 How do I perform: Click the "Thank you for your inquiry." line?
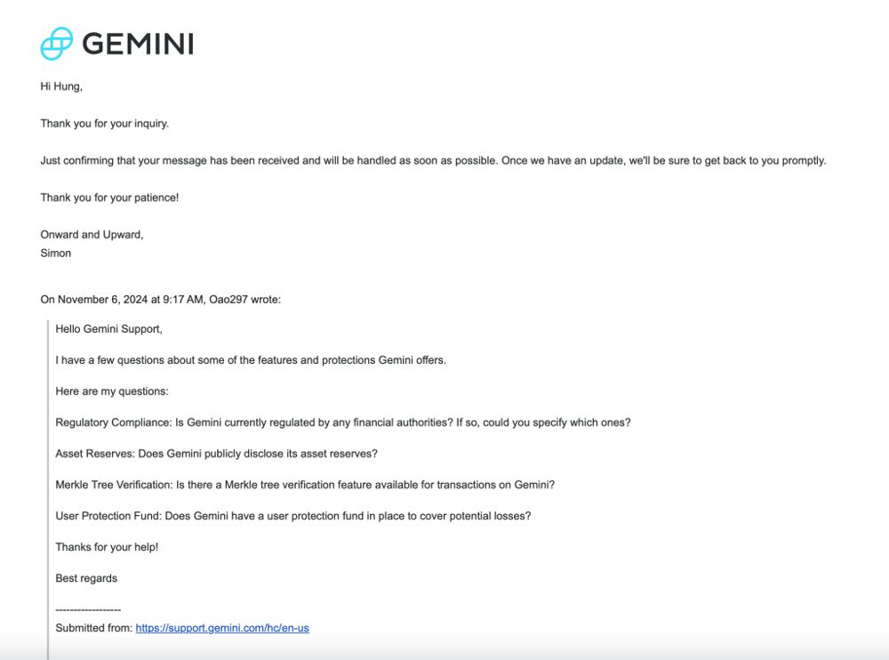[x=104, y=124]
